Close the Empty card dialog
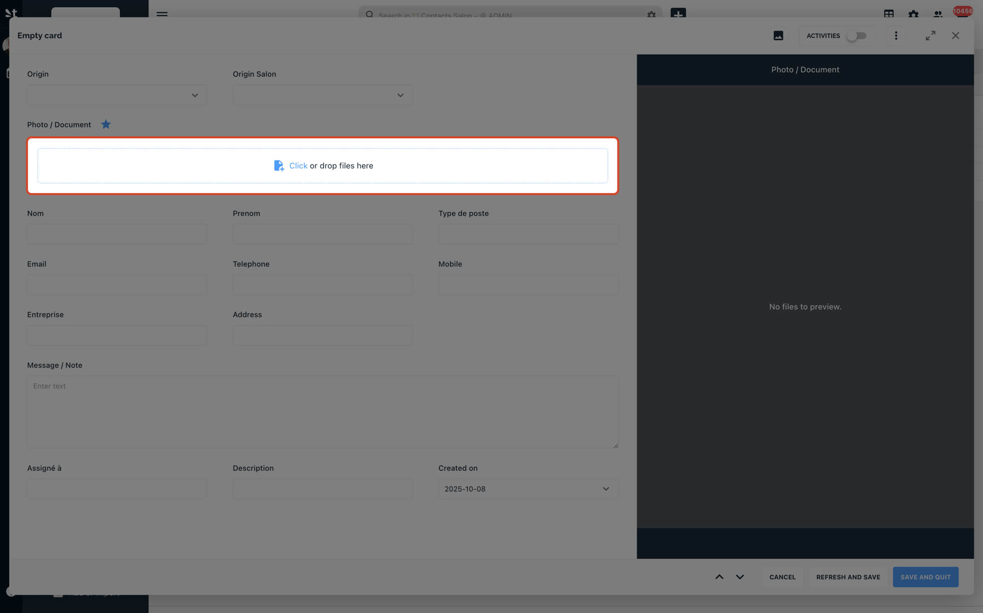983x613 pixels. pyautogui.click(x=955, y=36)
